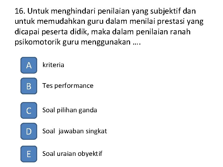Screen dimensions: 223x167
Task: Select answer button A
Action: pos(29,65)
